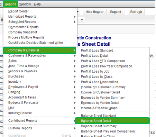Open Income by Customer Detail
Viewport: 156px width, 137px height.
pyautogui.click(x=113, y=92)
